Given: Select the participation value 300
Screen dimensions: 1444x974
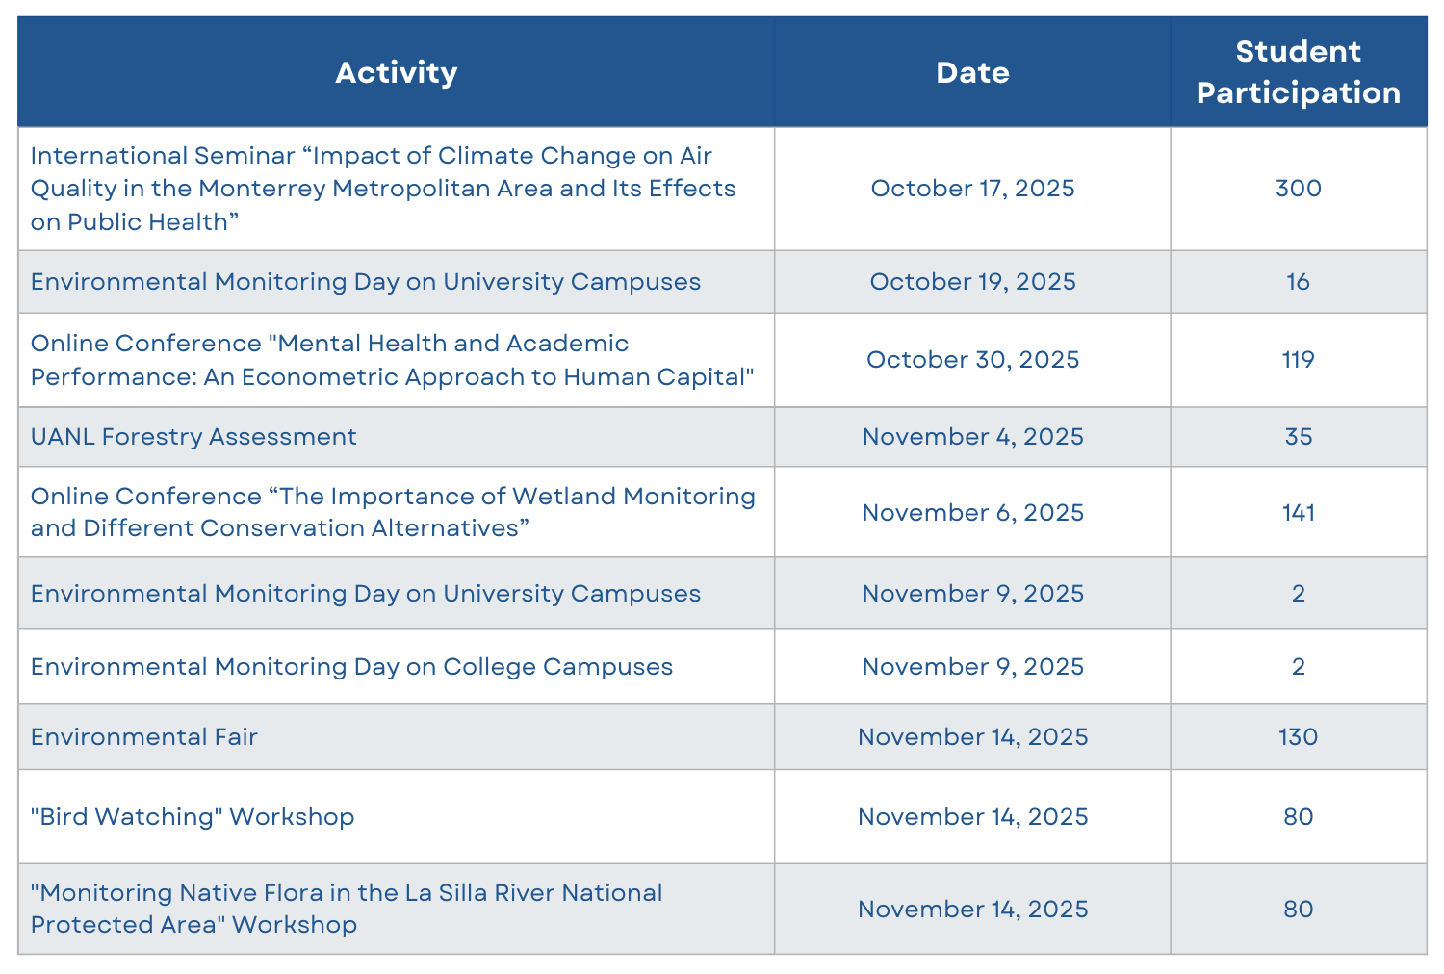Looking at the screenshot, I should (1298, 189).
